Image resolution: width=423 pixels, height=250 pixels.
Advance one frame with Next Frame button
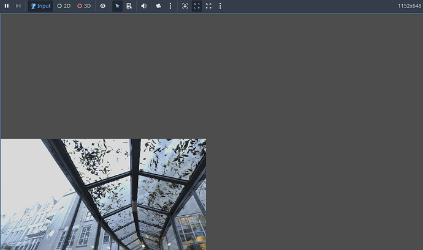[18, 6]
